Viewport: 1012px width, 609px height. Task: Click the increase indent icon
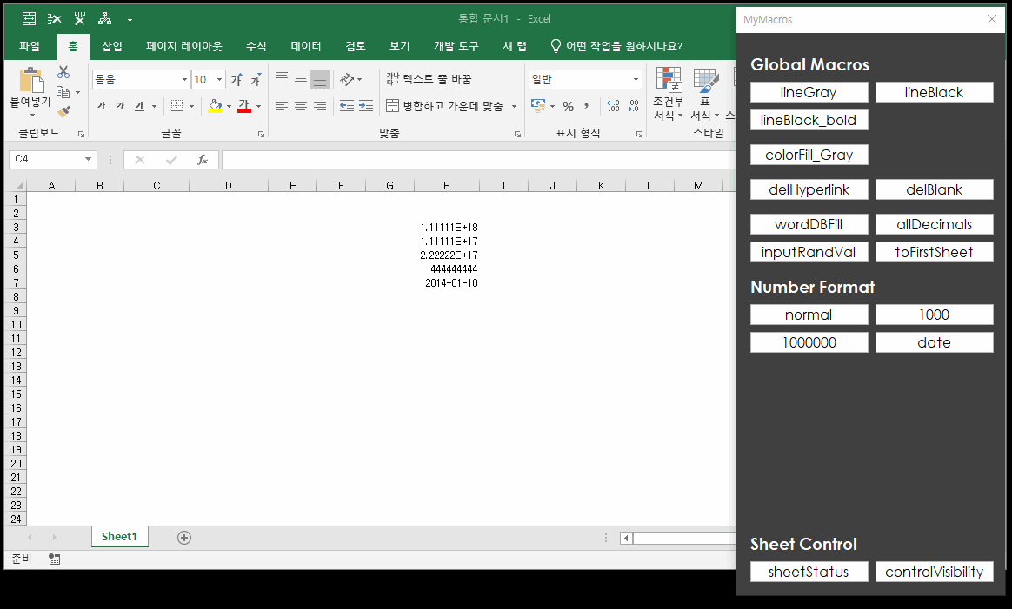coord(366,106)
